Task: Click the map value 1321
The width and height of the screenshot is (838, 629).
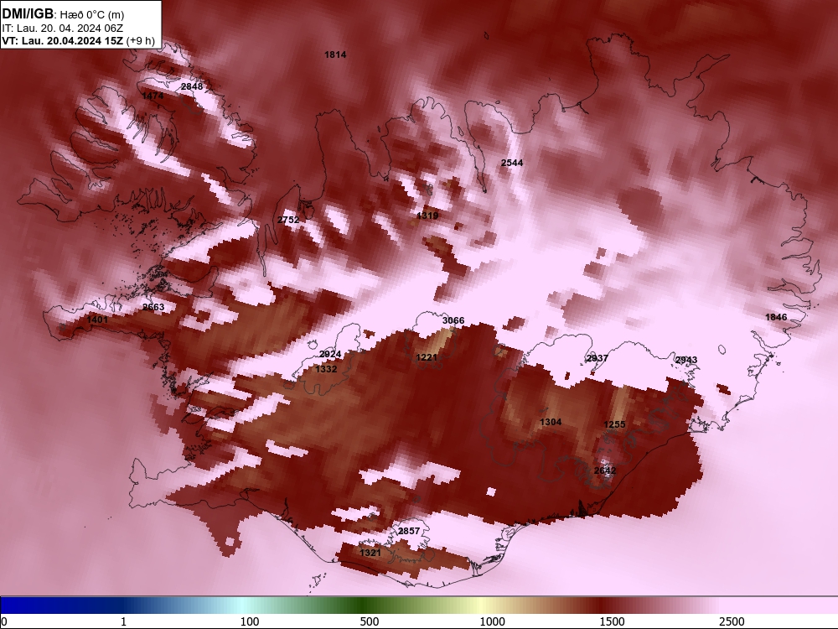Action: pos(370,553)
